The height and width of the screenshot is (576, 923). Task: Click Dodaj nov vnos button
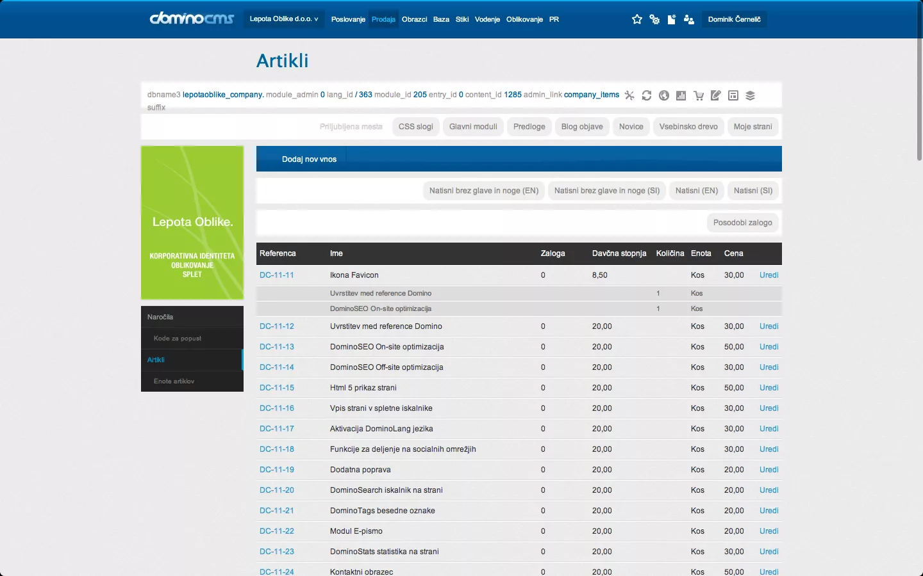(309, 159)
